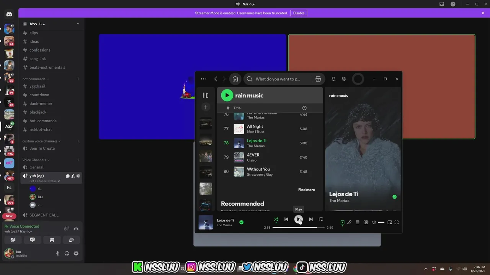Open Spotify three-dots menu
This screenshot has width=490, height=275.
(x=204, y=79)
